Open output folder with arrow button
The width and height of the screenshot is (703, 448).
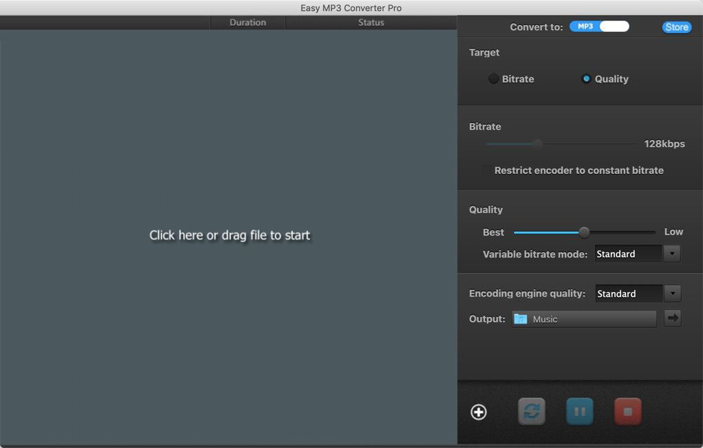pyautogui.click(x=673, y=318)
